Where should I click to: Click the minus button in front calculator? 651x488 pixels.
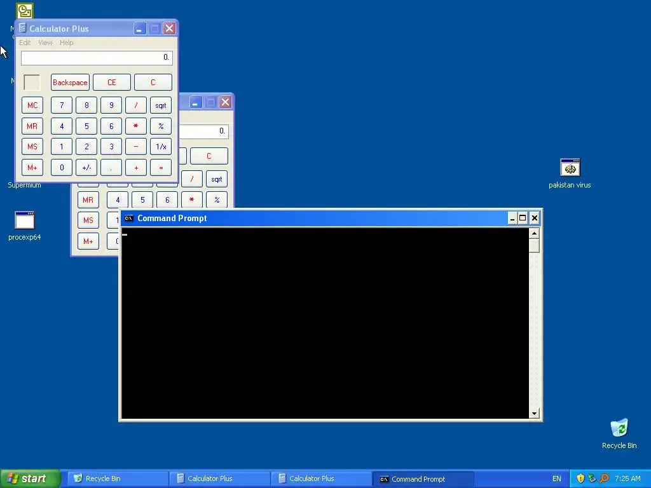coord(136,147)
